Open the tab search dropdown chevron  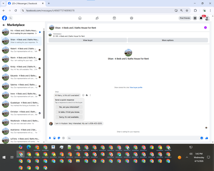click(x=3, y=3)
